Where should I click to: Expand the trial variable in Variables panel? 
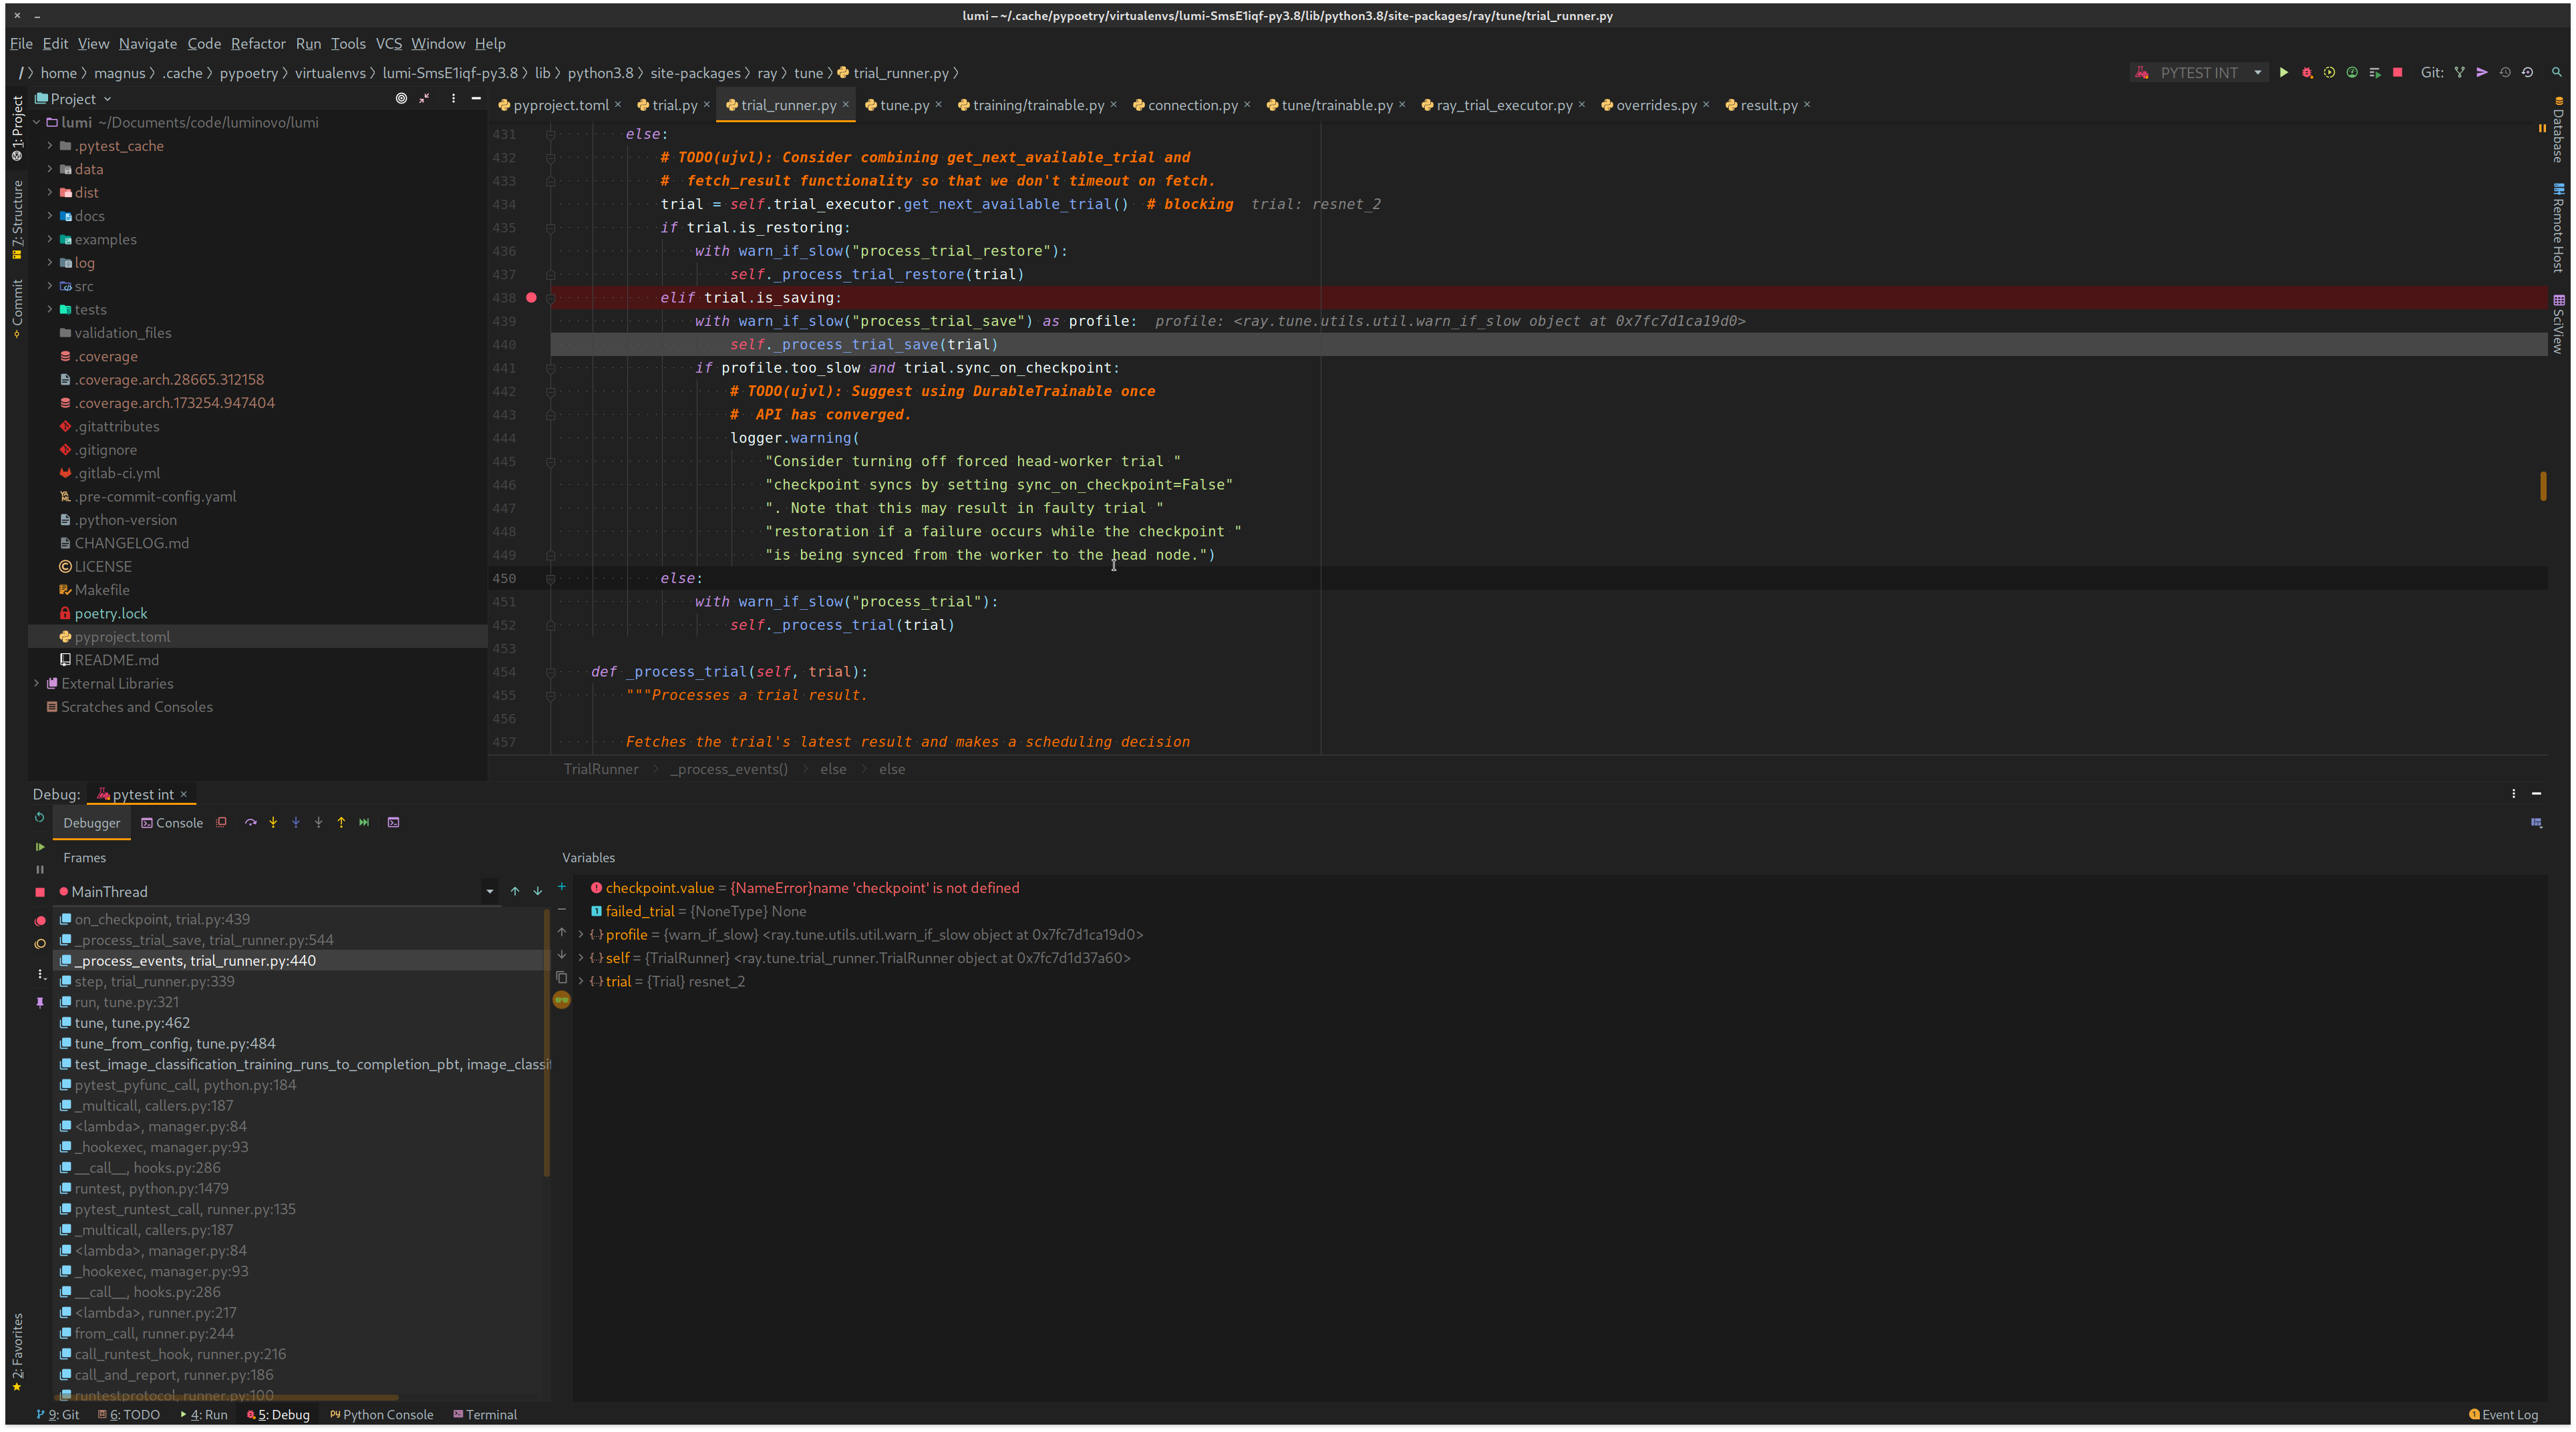[x=580, y=981]
